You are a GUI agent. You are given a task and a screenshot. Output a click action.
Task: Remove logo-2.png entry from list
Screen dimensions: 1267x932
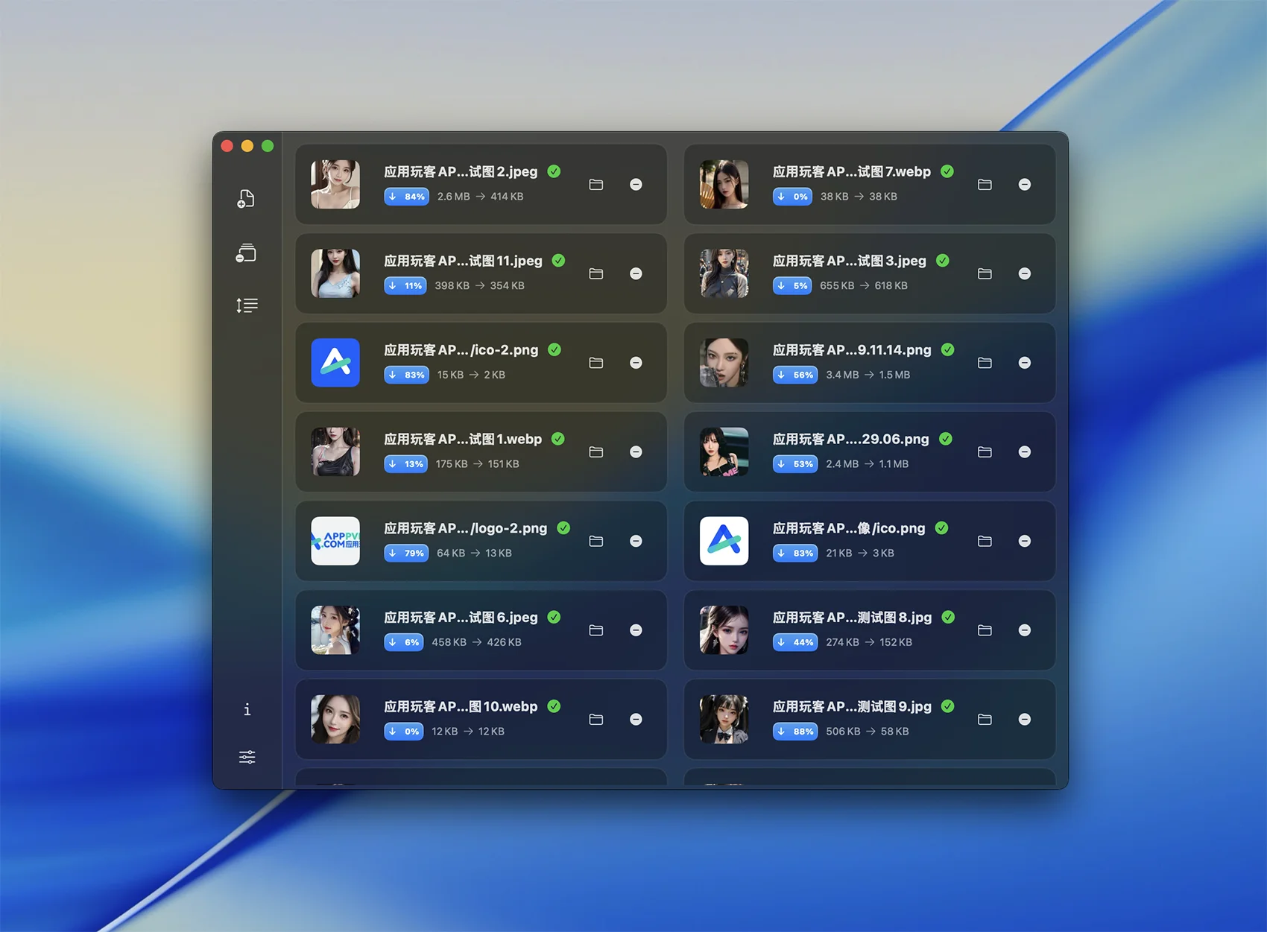(636, 541)
